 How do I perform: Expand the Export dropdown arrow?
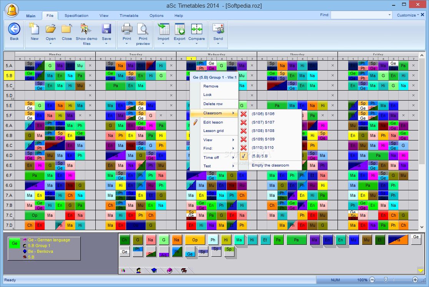(180, 44)
